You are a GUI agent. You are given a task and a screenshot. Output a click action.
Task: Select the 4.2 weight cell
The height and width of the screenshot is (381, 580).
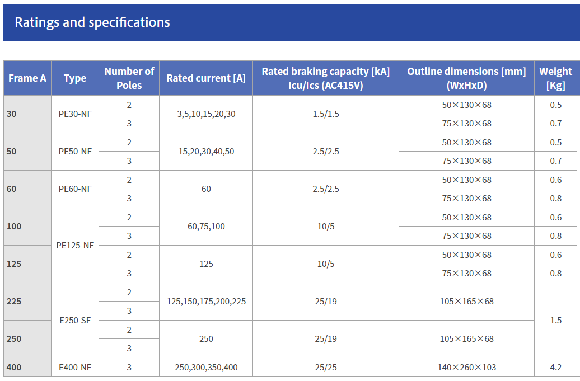pyautogui.click(x=555, y=368)
